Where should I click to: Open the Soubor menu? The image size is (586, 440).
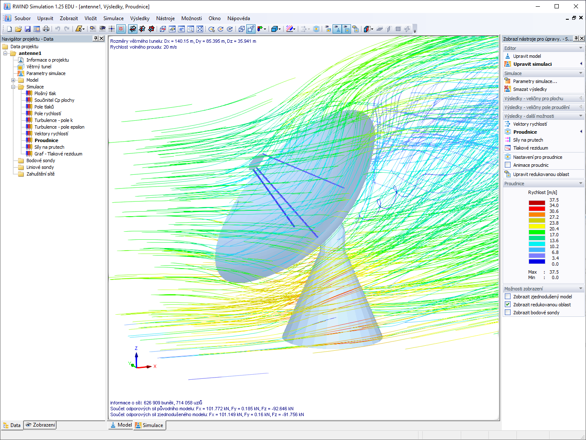tap(23, 18)
